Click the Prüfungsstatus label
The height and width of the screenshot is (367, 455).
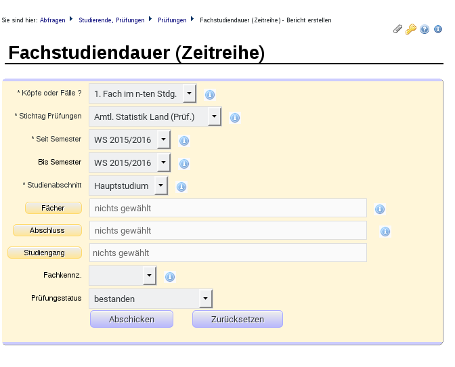pos(56,298)
